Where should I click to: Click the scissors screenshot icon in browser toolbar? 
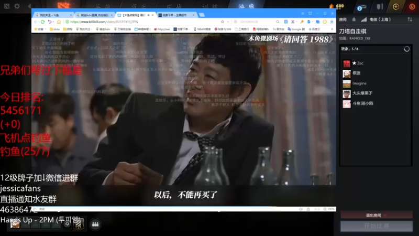(x=293, y=22)
